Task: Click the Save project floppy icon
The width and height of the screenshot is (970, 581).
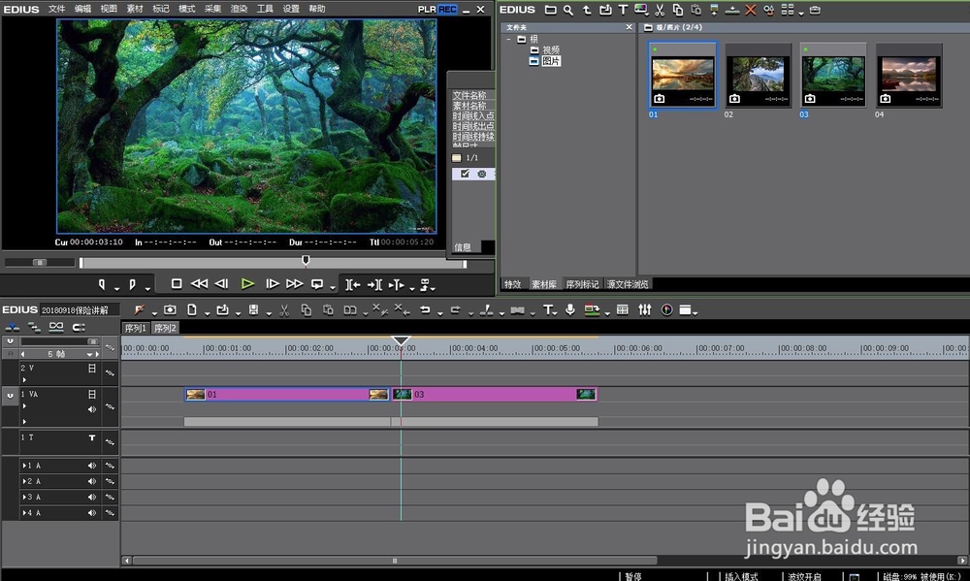Action: click(x=253, y=310)
